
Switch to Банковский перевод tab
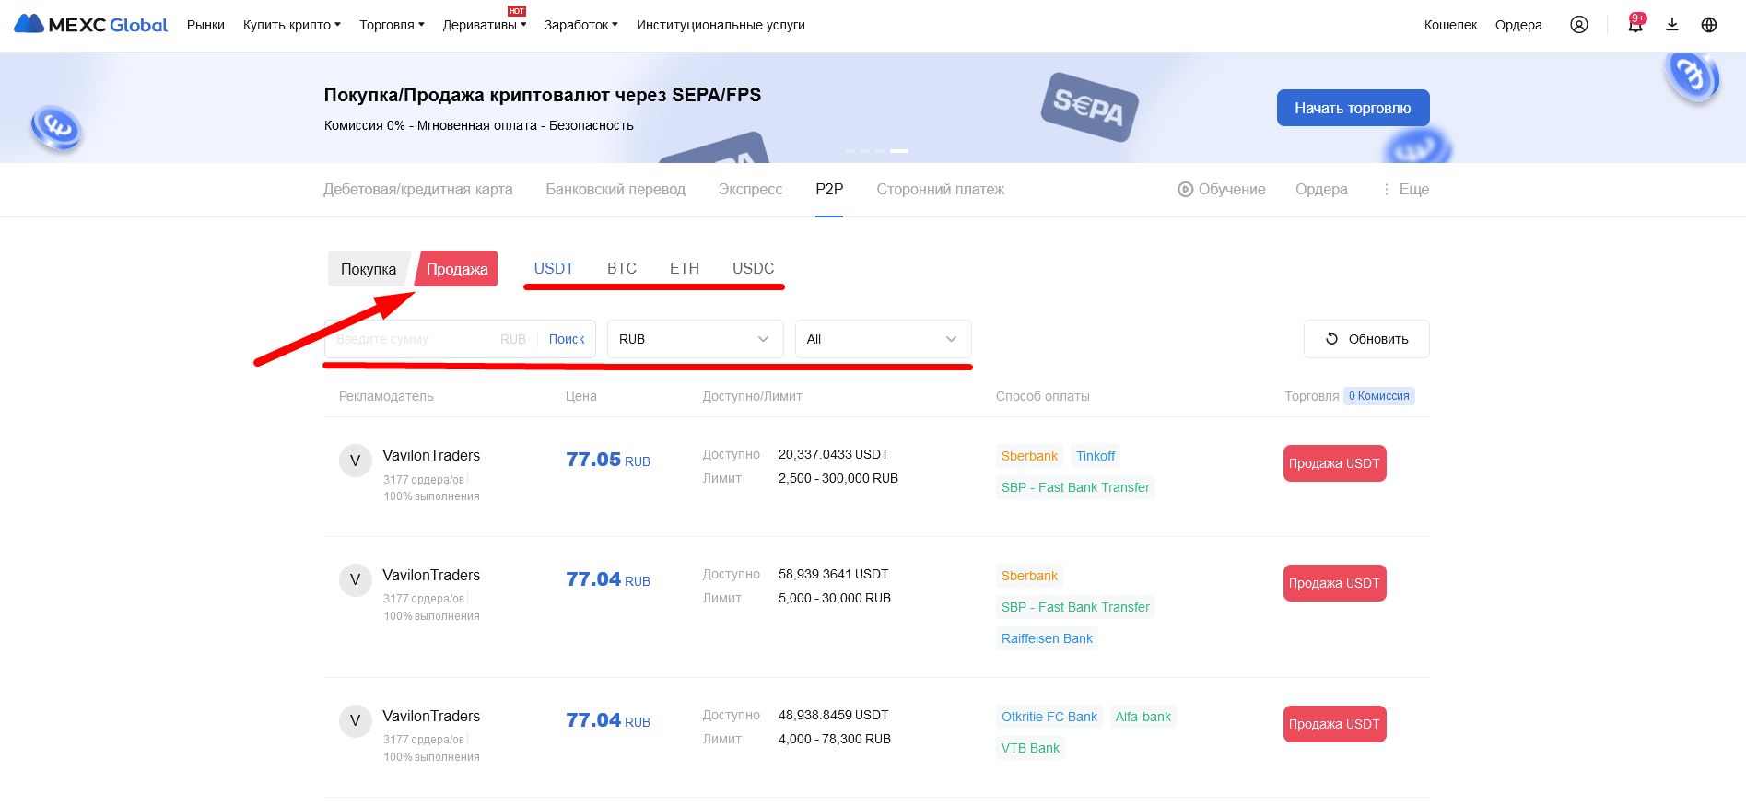tap(615, 189)
